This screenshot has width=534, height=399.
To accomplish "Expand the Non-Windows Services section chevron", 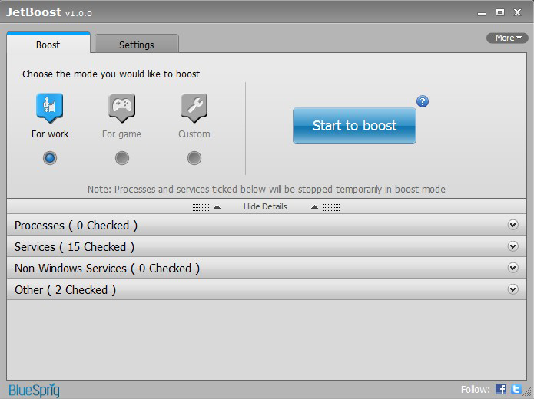I will (x=513, y=268).
